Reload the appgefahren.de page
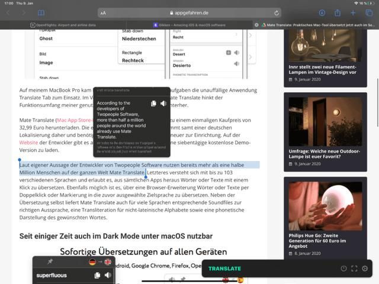The image size is (379, 284). pyautogui.click(x=277, y=12)
